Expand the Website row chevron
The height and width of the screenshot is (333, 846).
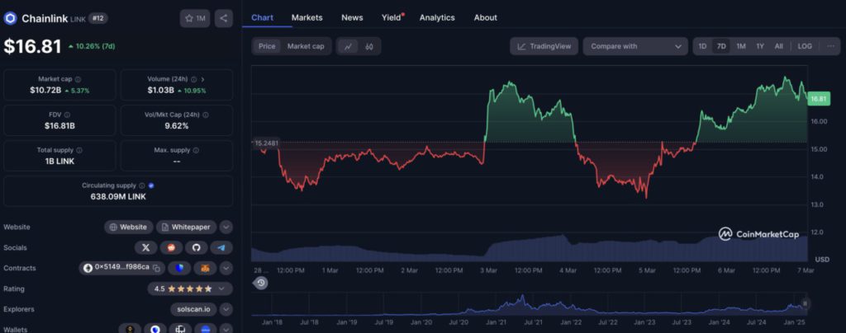coord(226,227)
